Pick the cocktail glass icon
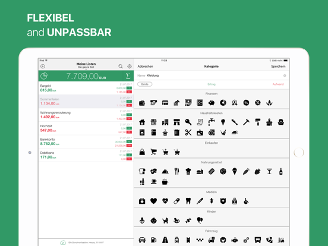This screenshot has height=246, width=328. (x=269, y=172)
